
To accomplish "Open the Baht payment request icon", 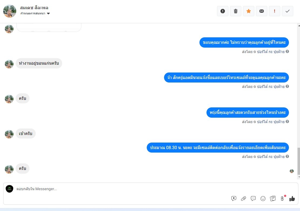I will (x=282, y=199).
